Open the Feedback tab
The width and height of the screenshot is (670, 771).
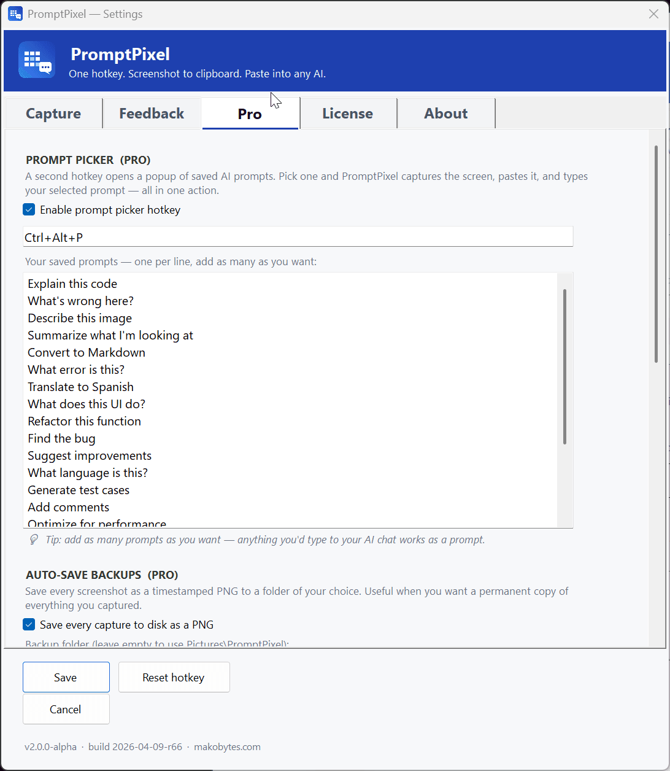tap(152, 114)
